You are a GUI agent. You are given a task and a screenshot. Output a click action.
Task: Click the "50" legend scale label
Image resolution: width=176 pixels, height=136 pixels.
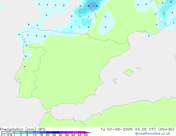coord(86,135)
